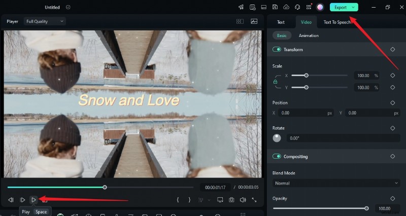Restore down the application window
406x216 pixels.
(388, 7)
